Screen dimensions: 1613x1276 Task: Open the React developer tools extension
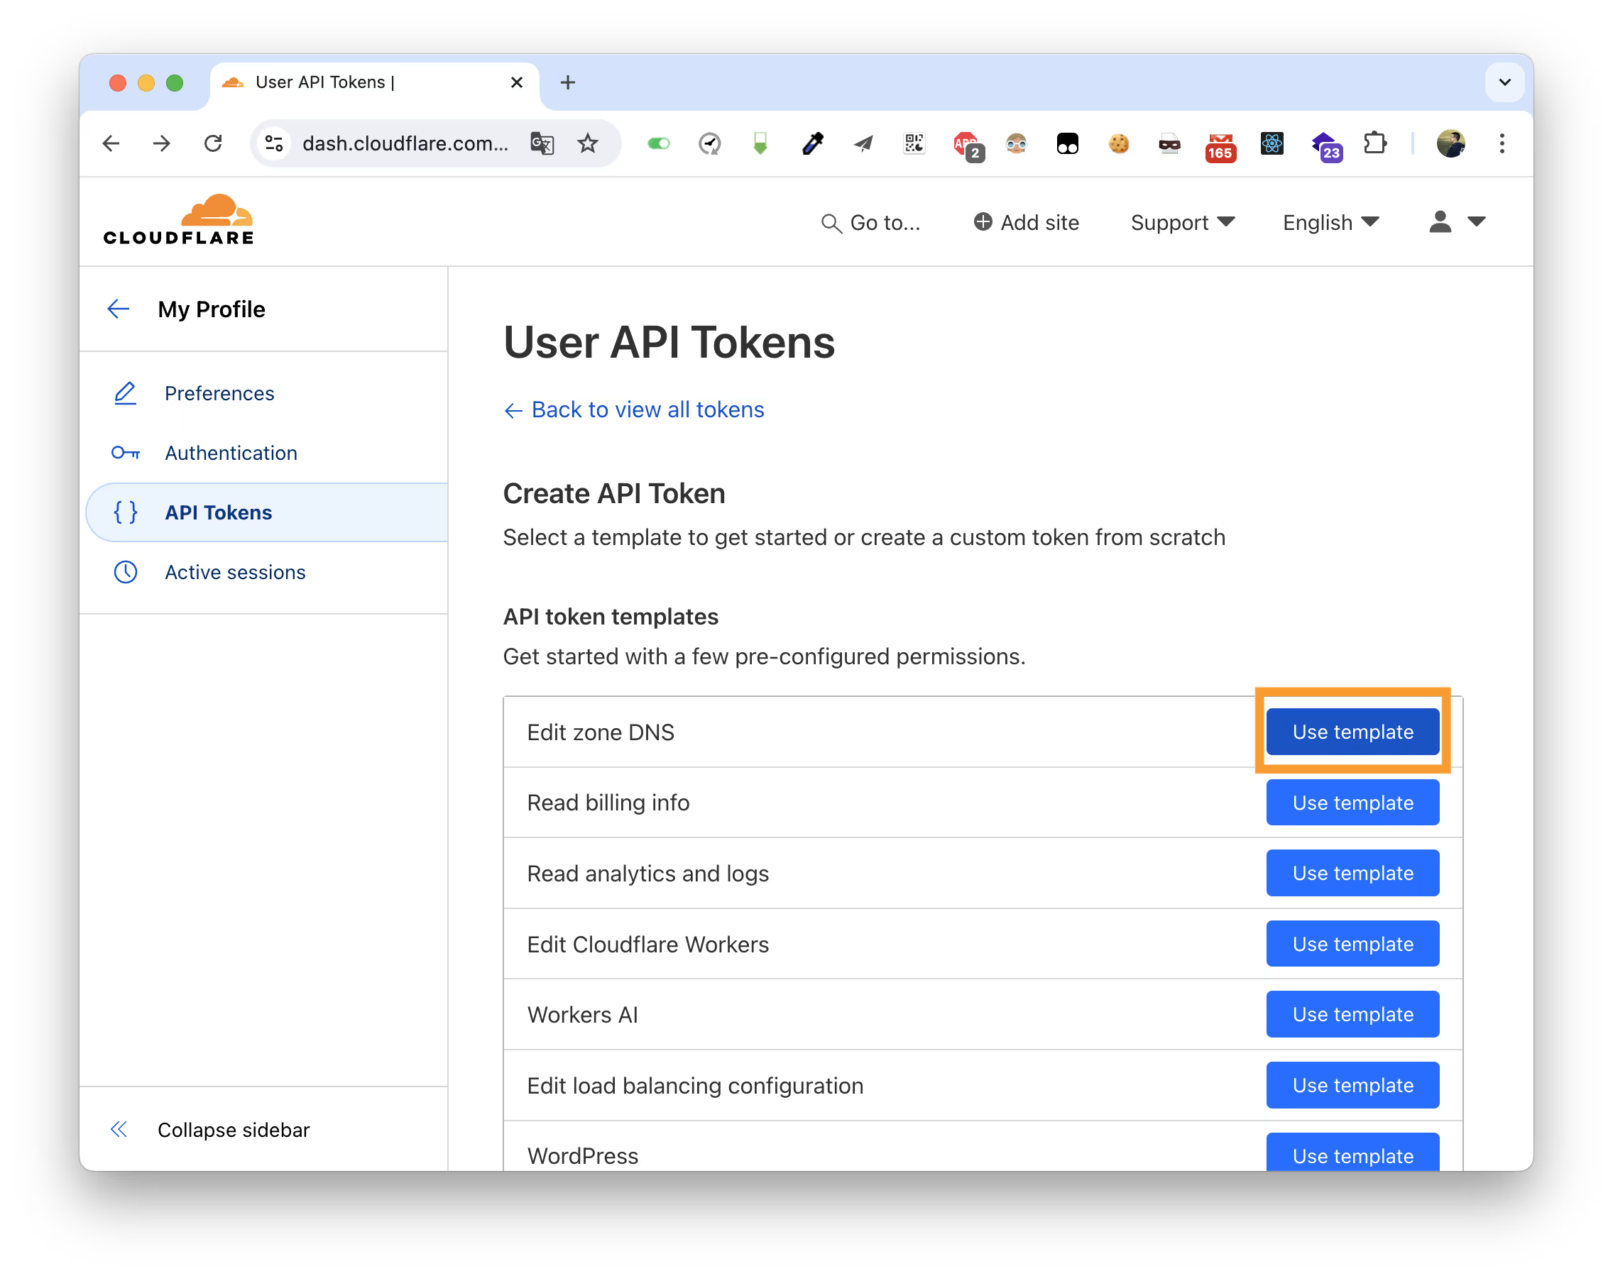[1272, 143]
